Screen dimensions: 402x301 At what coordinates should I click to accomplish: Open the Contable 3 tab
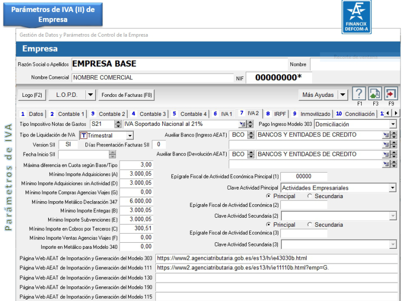(x=149, y=114)
